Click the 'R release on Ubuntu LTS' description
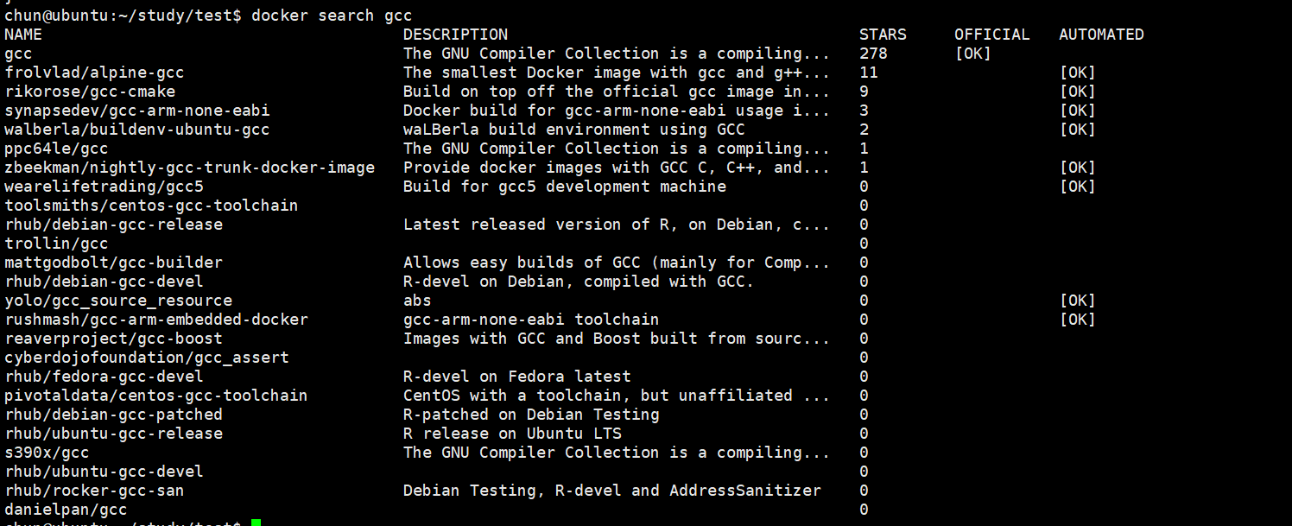 coord(512,434)
